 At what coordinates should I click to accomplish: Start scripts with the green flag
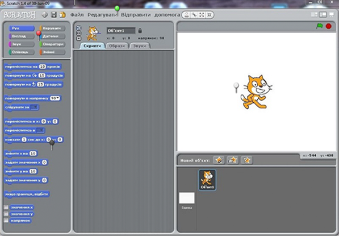coord(320,26)
